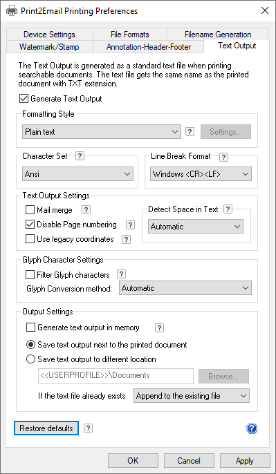The image size is (276, 474).
Task: Click the Restore defaults button
Action: (46, 428)
